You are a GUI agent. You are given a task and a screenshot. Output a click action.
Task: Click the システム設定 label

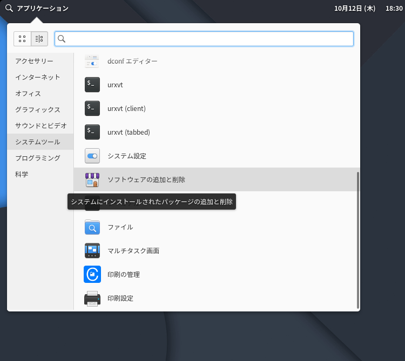tap(127, 156)
